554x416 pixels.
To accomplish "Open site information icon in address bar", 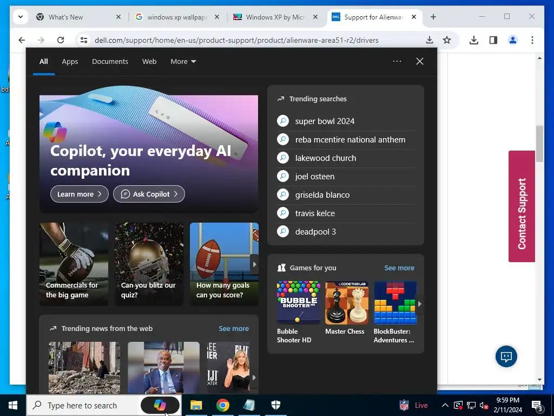I will tap(84, 40).
